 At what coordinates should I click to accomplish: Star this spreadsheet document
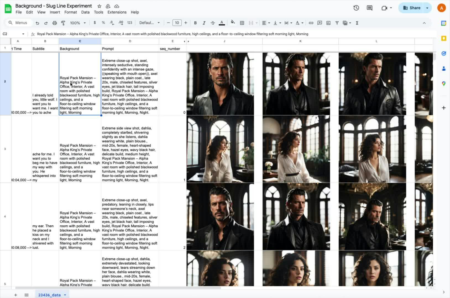point(99,6)
